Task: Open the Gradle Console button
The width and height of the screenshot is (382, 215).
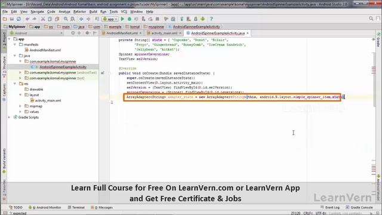Action: (x=359, y=207)
